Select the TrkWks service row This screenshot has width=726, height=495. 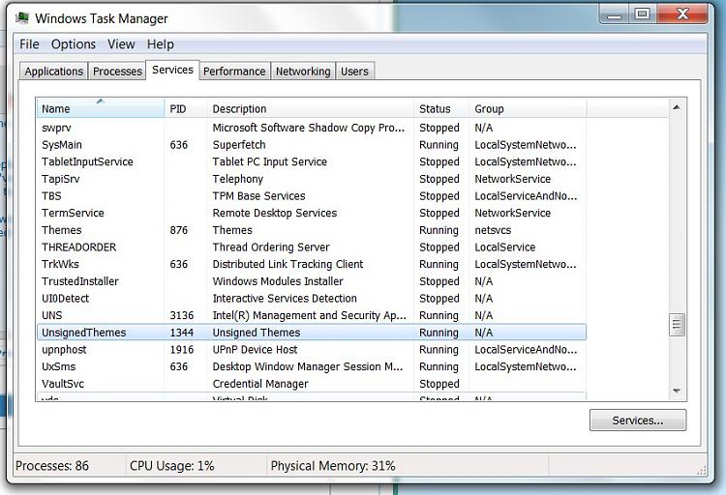(311, 264)
